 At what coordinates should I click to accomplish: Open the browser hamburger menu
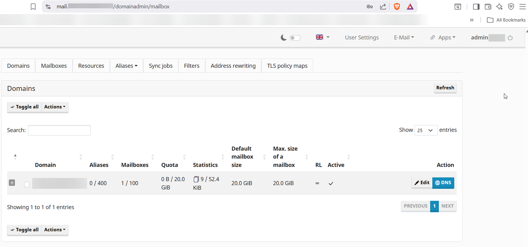(x=522, y=6)
